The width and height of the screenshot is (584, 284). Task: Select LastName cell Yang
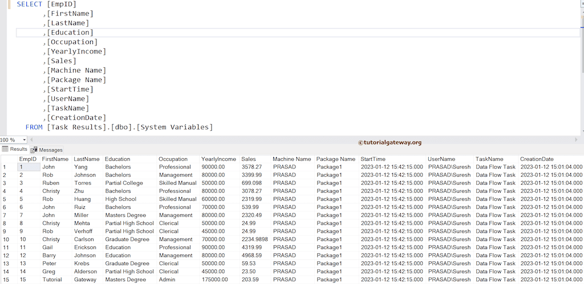click(87, 167)
